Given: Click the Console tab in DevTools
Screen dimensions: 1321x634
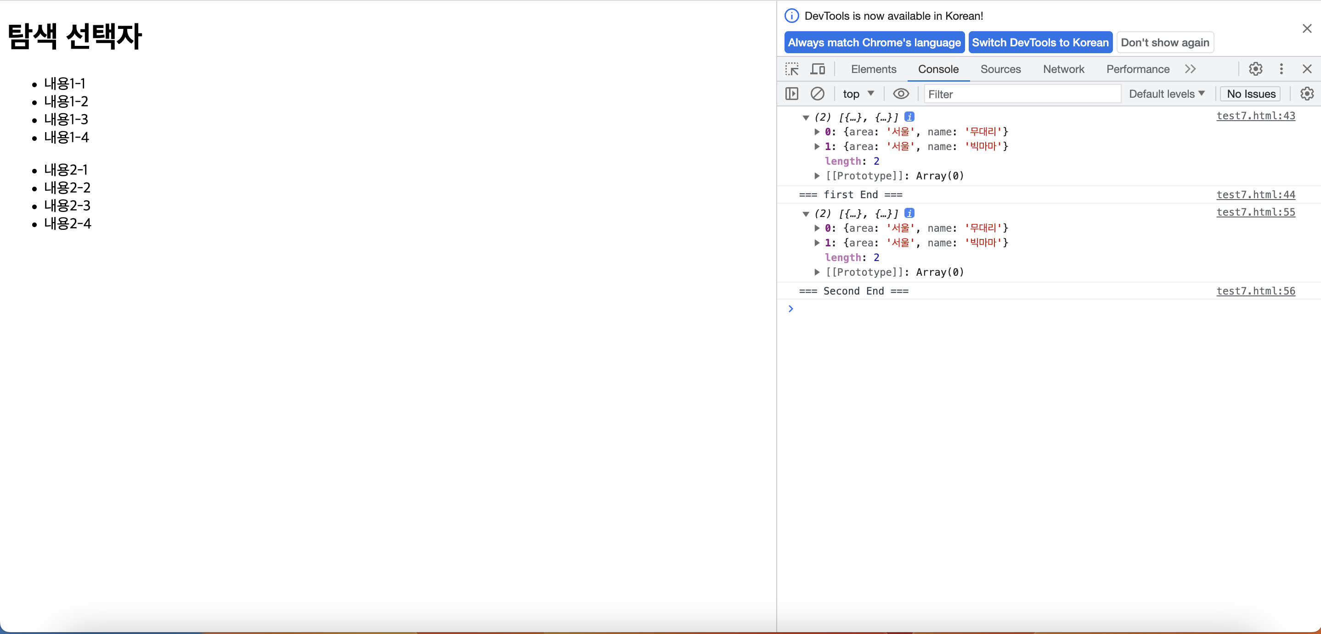Looking at the screenshot, I should point(937,68).
